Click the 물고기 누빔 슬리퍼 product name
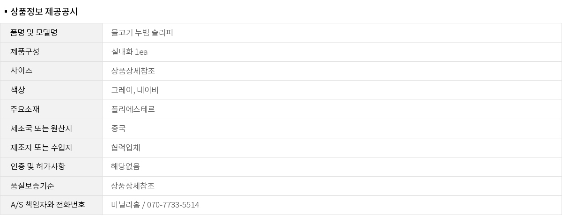The image size is (562, 222). point(142,33)
